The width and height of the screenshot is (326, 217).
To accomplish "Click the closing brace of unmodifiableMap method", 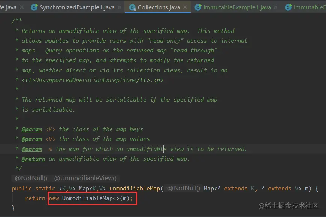I will (13, 208).
